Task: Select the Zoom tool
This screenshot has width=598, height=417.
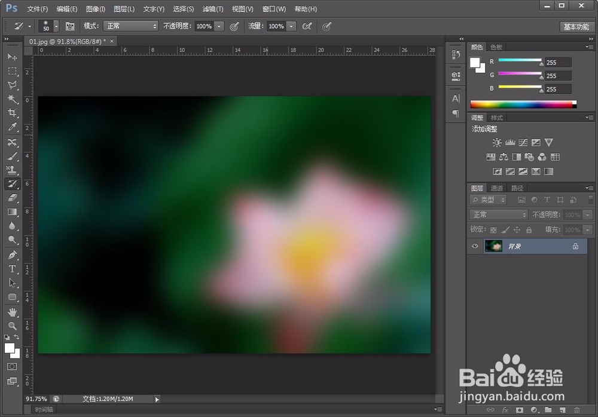Action: (x=13, y=326)
